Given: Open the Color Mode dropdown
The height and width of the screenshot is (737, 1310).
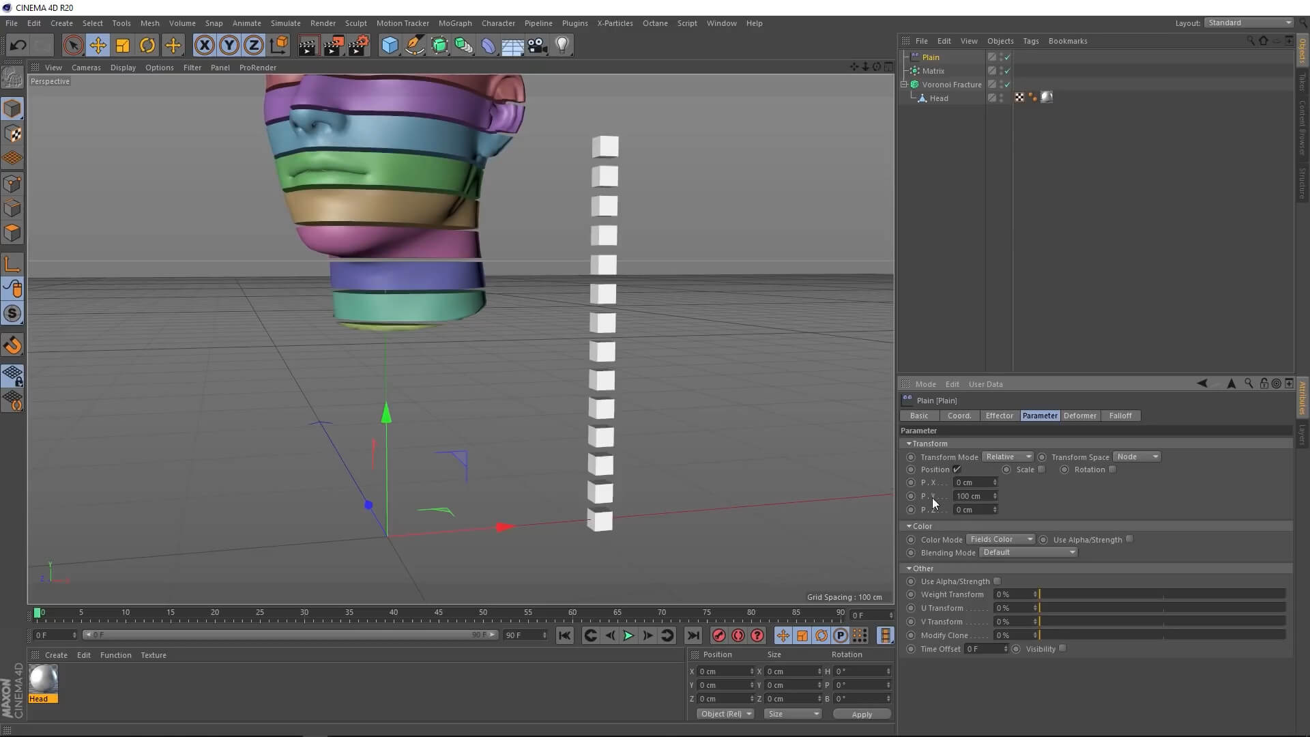Looking at the screenshot, I should tap(1001, 539).
